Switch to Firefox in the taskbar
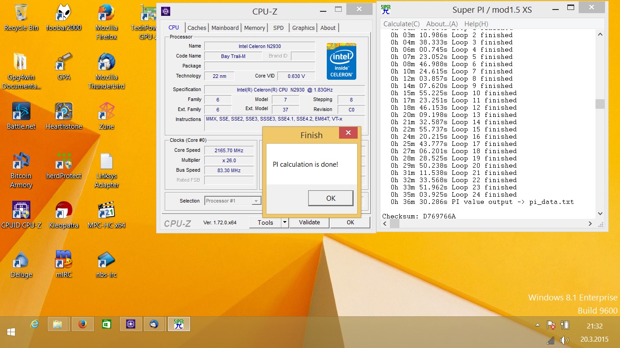620x348 pixels. [82, 324]
